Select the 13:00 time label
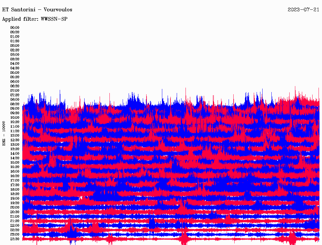The height and width of the screenshot is (245, 322). click(15, 145)
